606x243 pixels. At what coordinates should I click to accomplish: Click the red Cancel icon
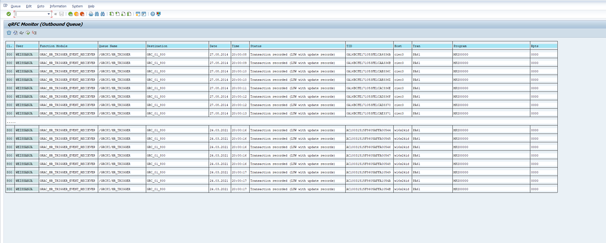pos(82,14)
